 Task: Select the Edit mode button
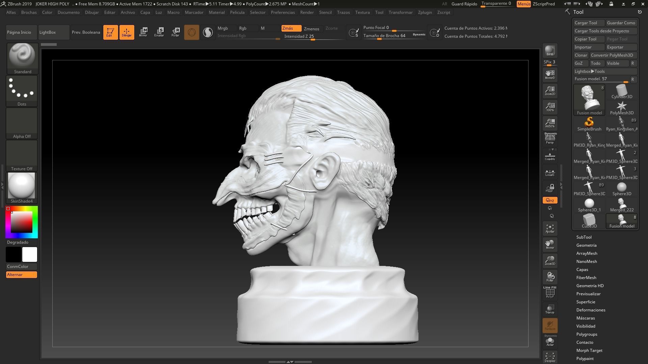[x=110, y=32]
